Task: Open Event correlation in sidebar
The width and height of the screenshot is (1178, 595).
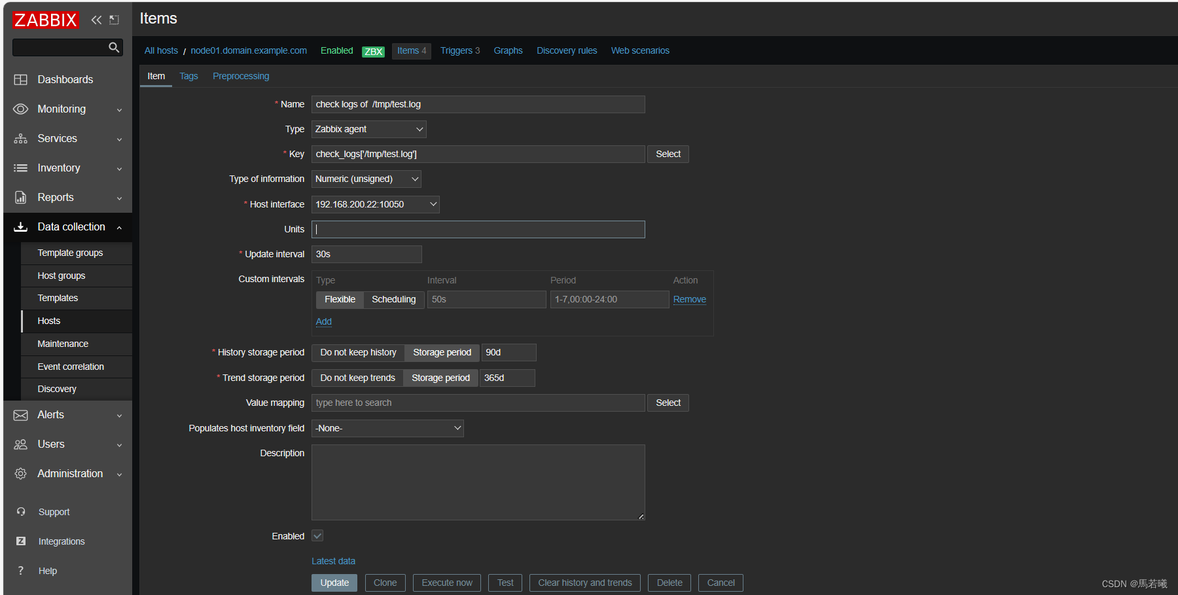Action: [x=77, y=367]
